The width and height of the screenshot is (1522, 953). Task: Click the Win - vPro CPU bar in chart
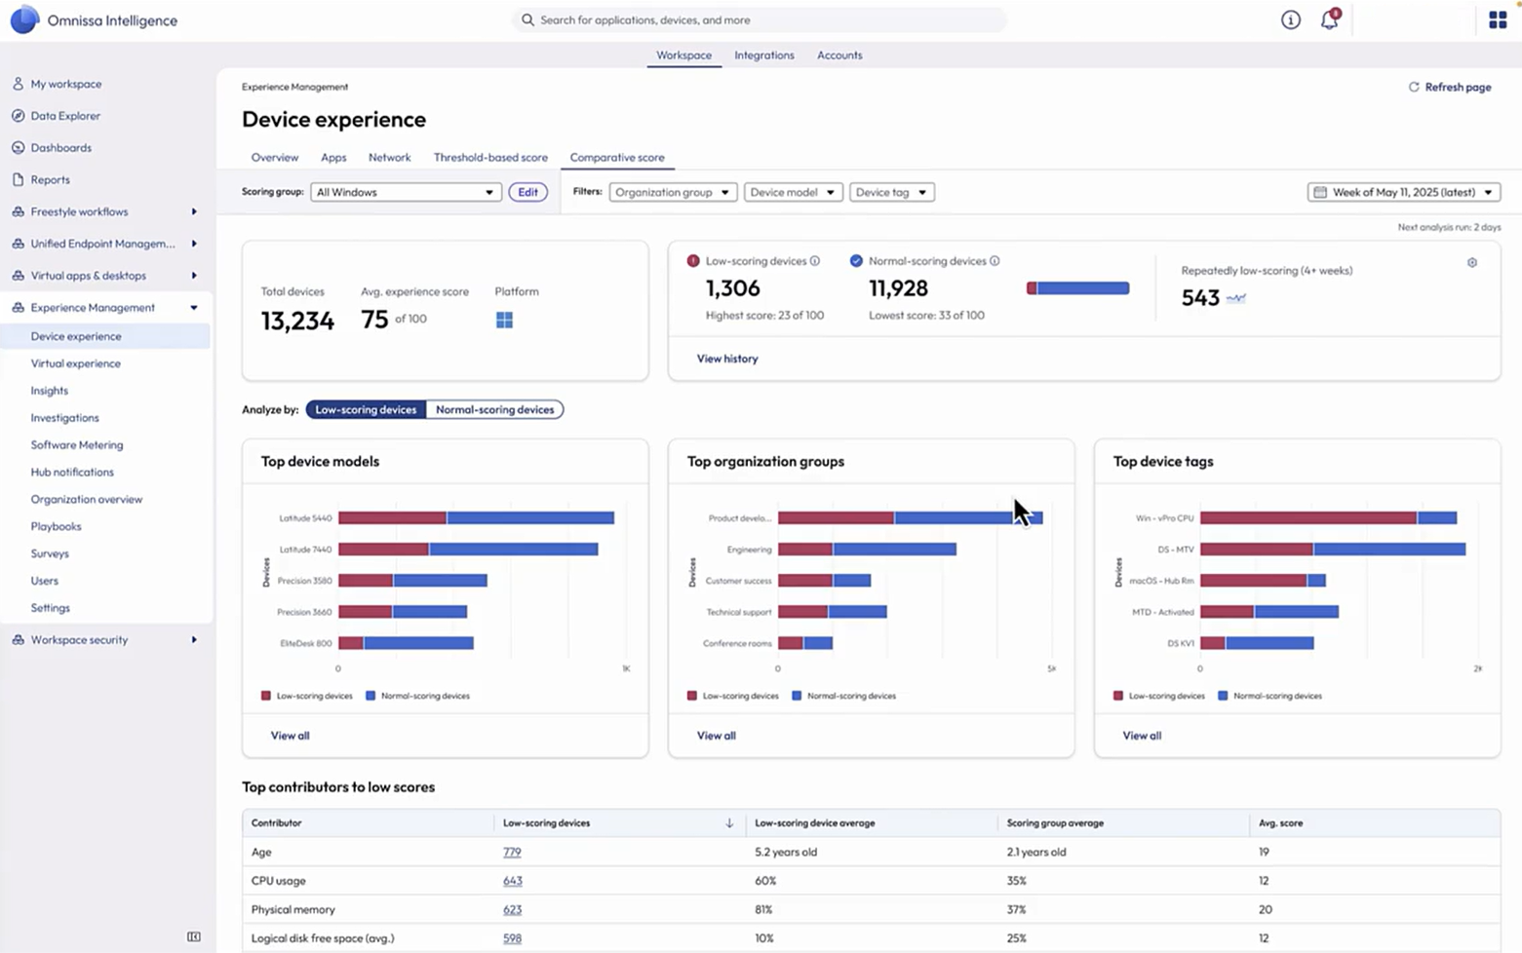pyautogui.click(x=1328, y=518)
